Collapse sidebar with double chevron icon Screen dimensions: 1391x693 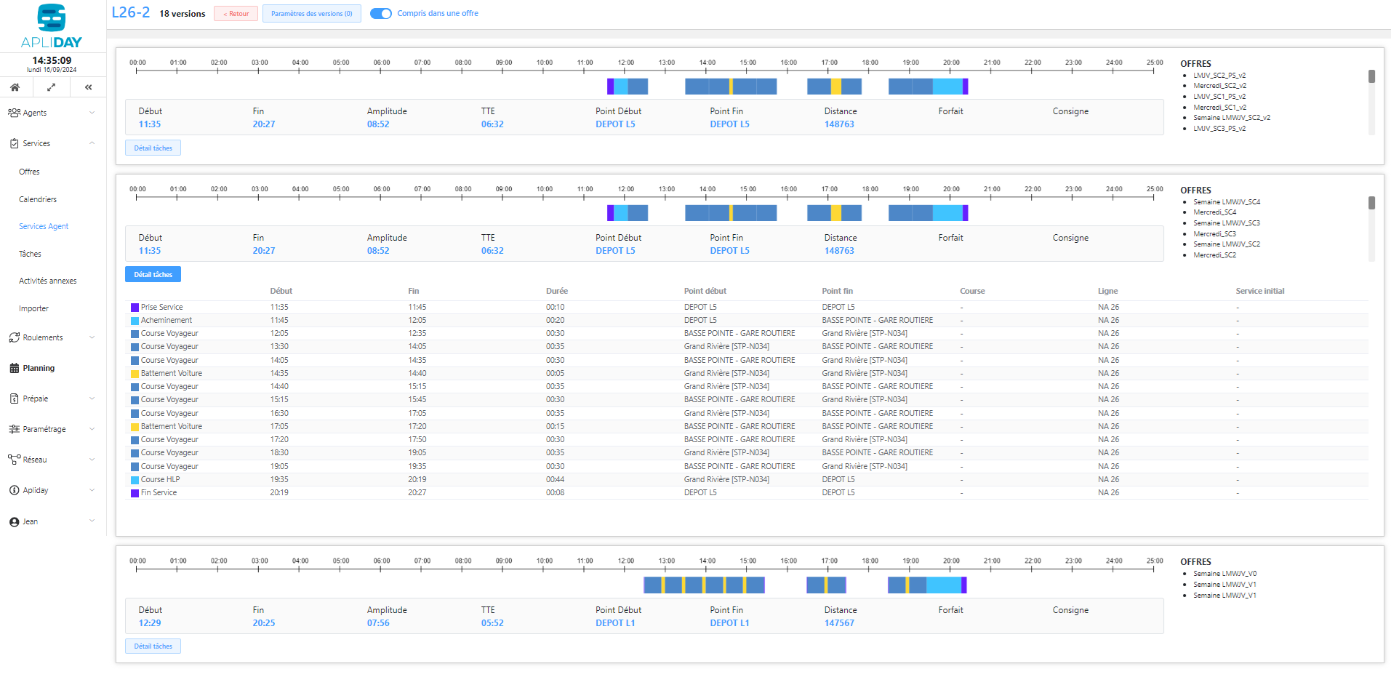(x=88, y=87)
